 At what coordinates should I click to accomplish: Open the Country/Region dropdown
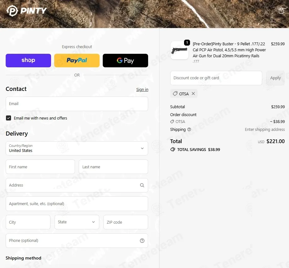pos(77,148)
